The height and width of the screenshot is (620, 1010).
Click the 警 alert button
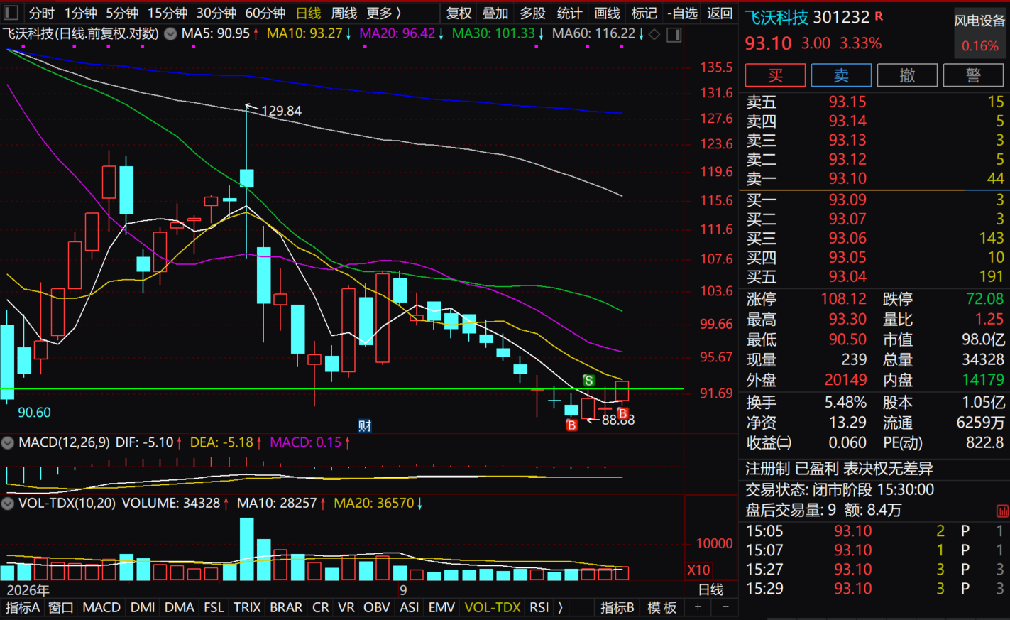[x=973, y=75]
